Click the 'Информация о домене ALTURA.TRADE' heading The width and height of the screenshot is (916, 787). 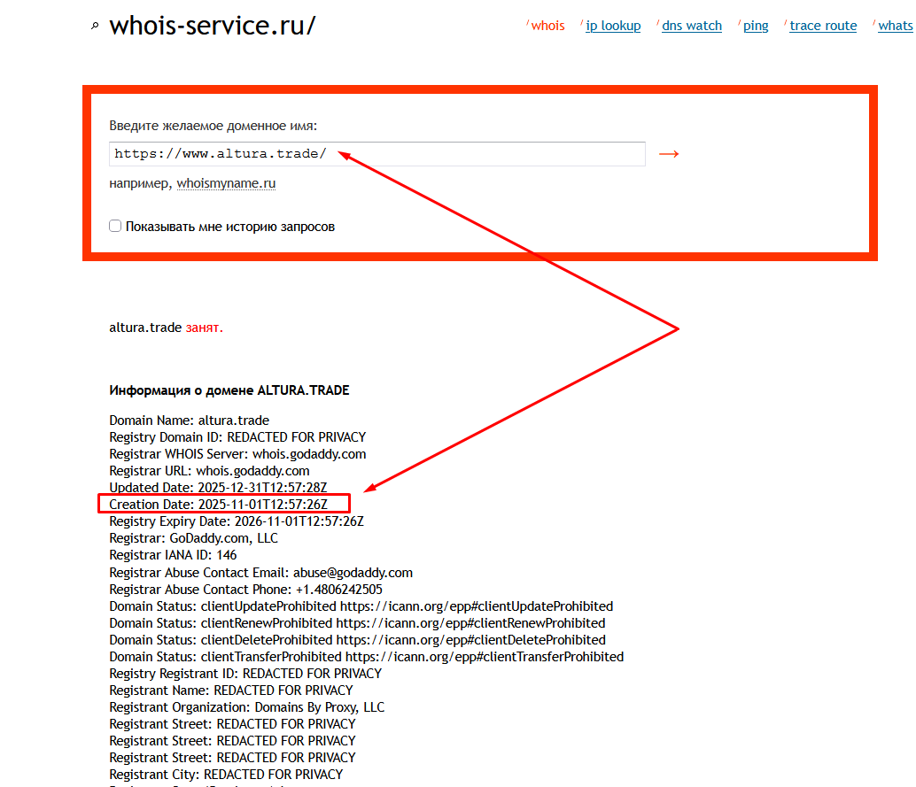(x=229, y=390)
